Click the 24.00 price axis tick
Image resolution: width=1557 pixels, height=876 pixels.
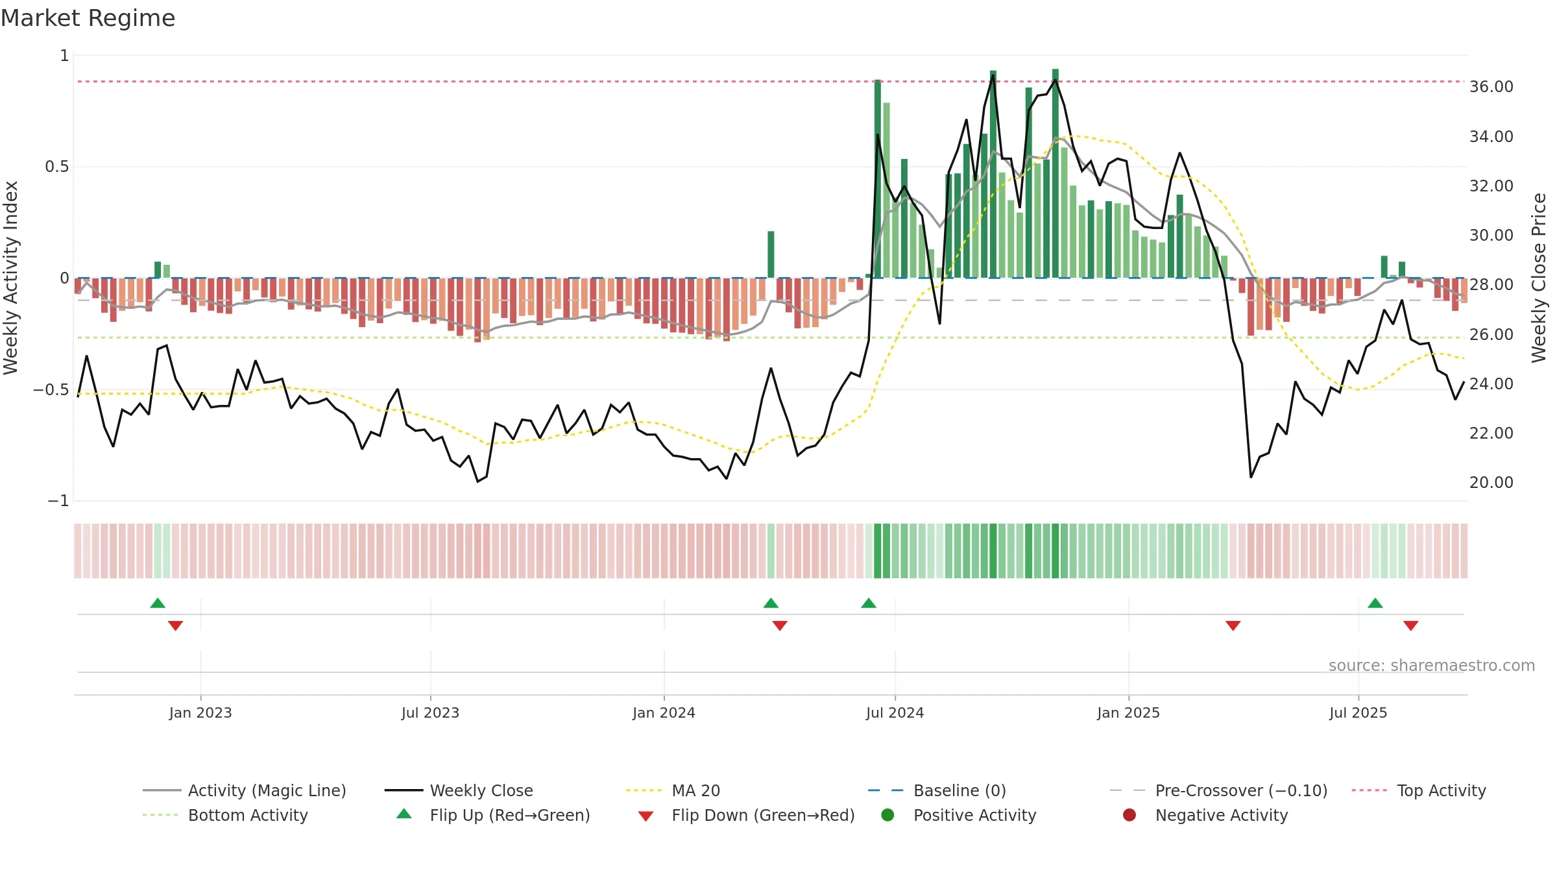pos(1491,383)
